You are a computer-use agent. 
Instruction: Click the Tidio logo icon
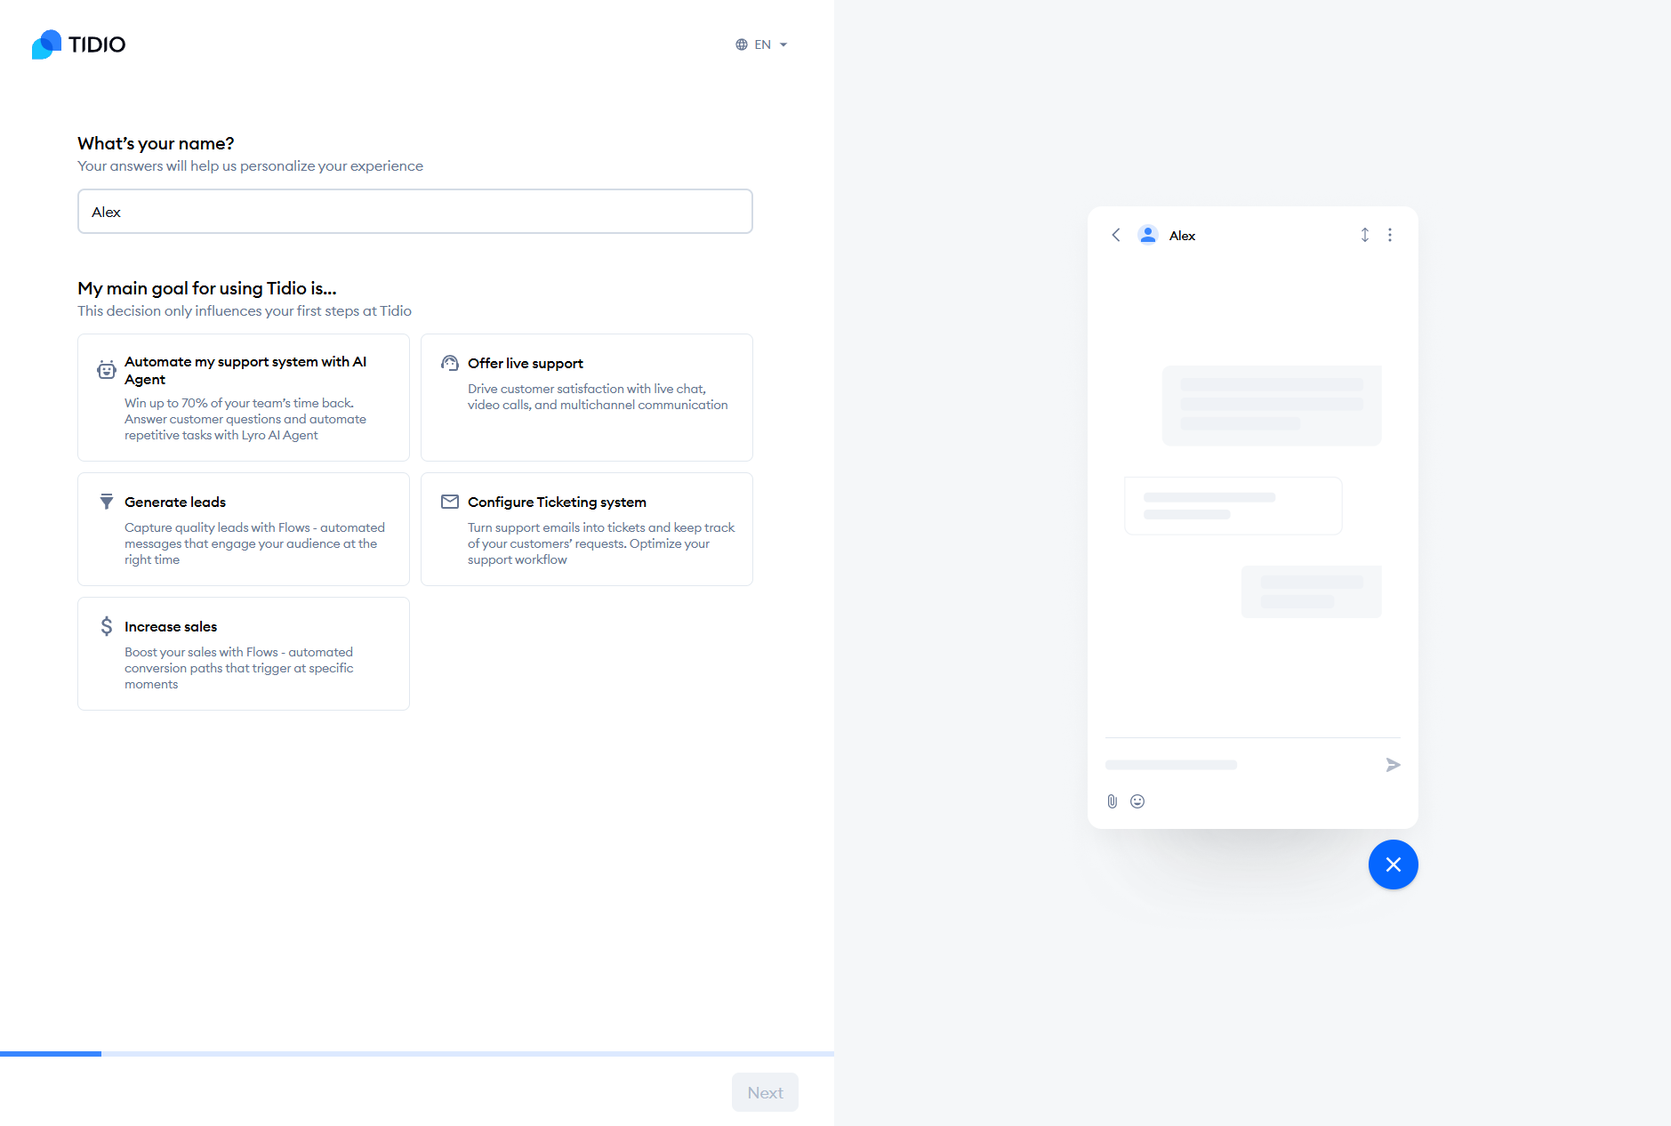46,44
